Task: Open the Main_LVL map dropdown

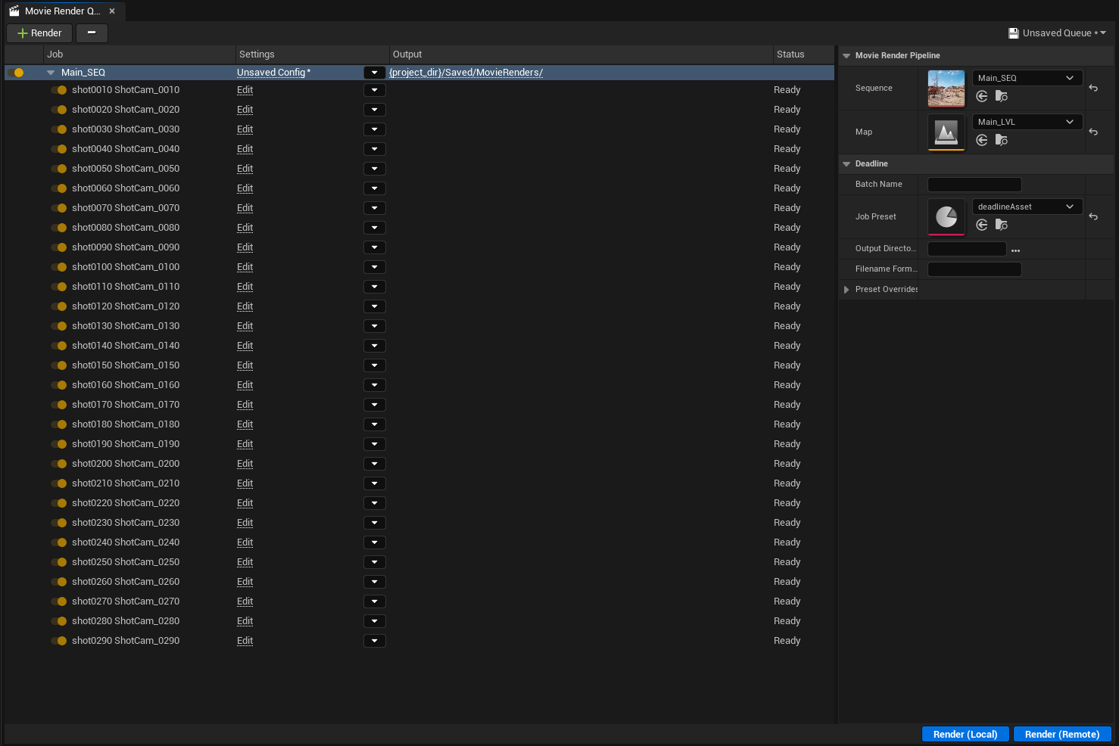Action: tap(1027, 121)
